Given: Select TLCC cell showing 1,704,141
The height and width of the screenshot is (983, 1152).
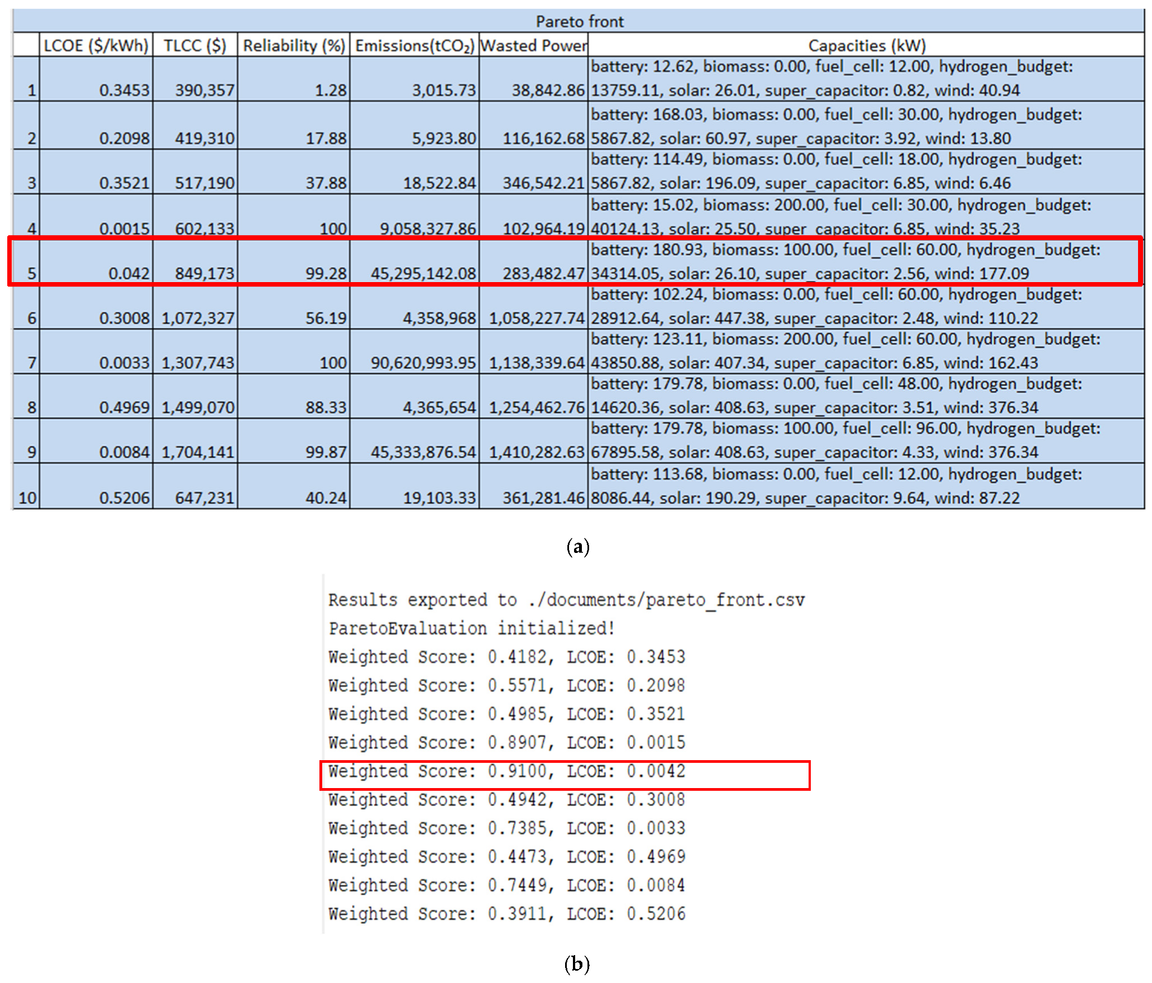Looking at the screenshot, I should (195, 441).
